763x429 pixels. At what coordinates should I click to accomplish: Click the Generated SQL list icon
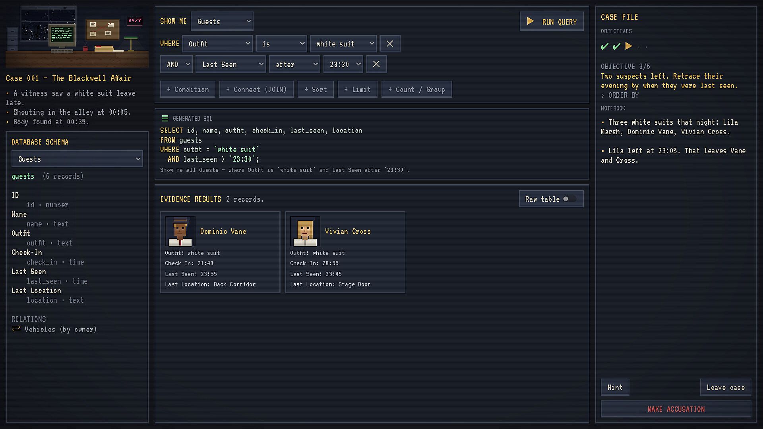(x=165, y=118)
